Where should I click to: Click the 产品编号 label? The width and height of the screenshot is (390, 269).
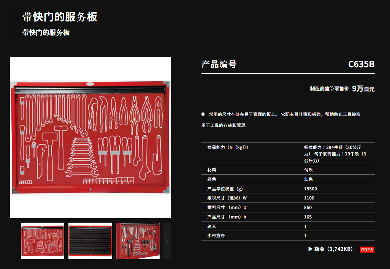click(x=219, y=64)
